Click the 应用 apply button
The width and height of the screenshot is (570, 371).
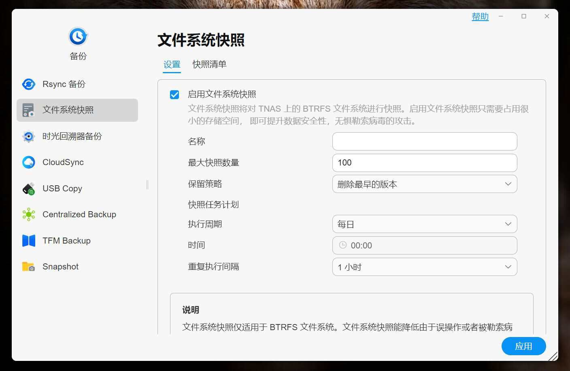[x=523, y=346]
